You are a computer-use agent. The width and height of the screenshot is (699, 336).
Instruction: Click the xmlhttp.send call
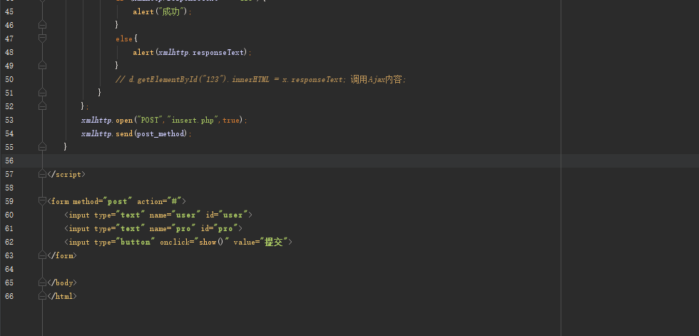[135, 133]
